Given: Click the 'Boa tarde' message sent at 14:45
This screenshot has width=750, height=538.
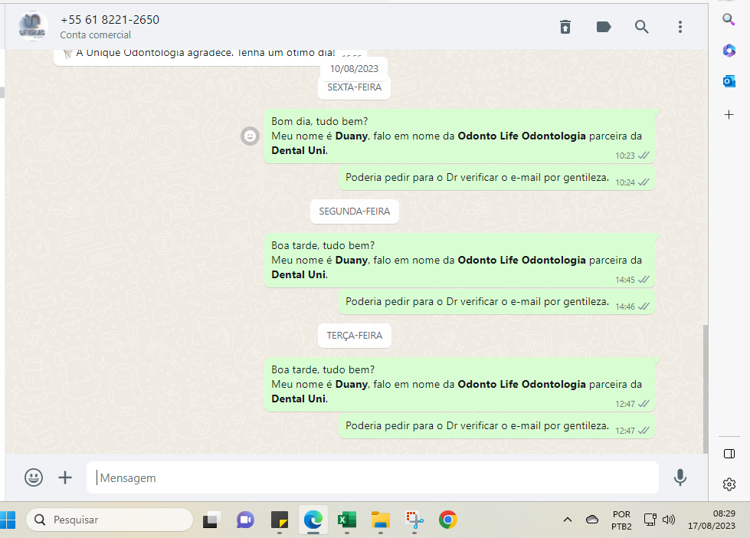Looking at the screenshot, I should pos(459,261).
